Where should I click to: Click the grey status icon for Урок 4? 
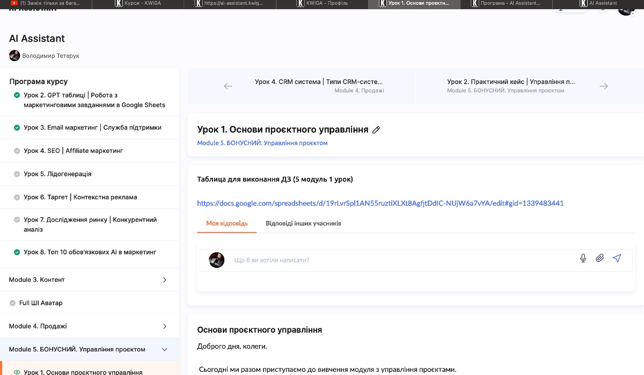tap(17, 151)
